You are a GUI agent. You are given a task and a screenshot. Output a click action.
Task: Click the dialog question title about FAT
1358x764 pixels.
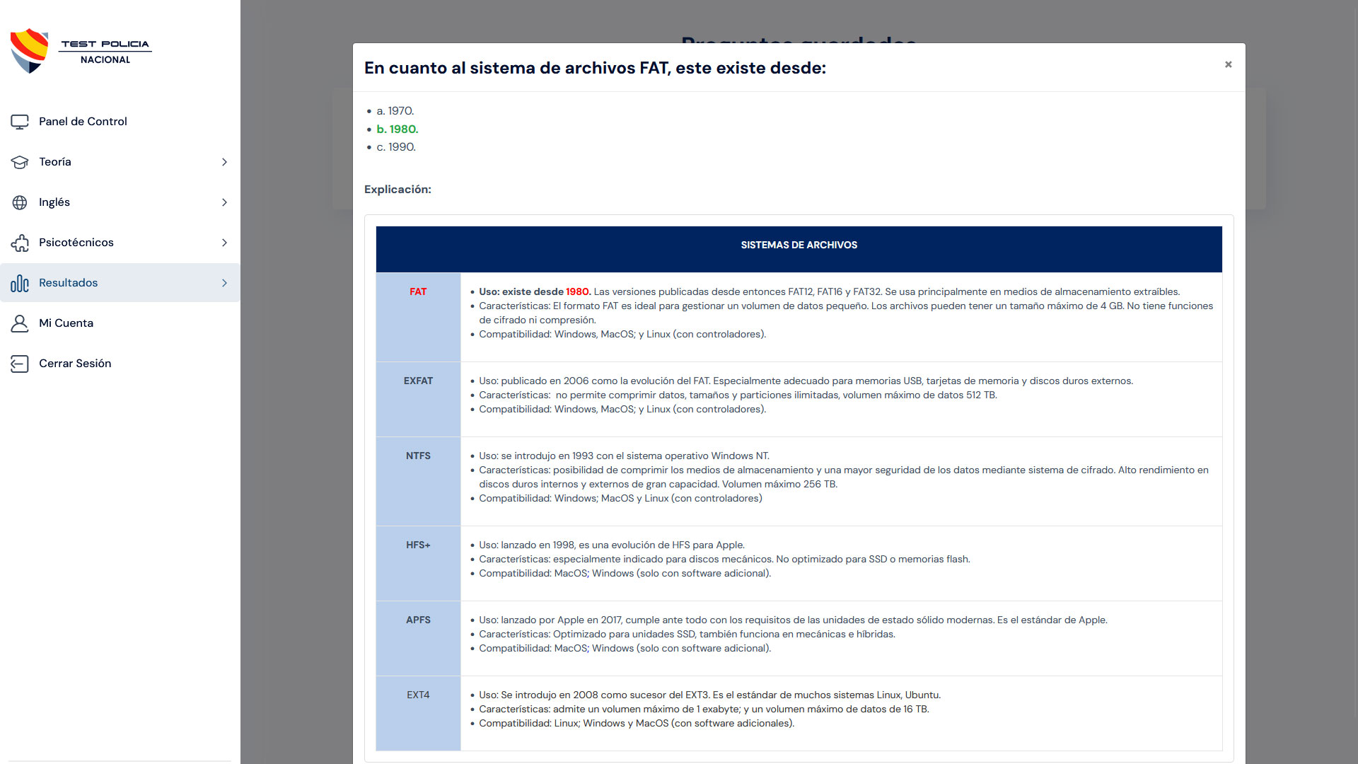point(595,68)
